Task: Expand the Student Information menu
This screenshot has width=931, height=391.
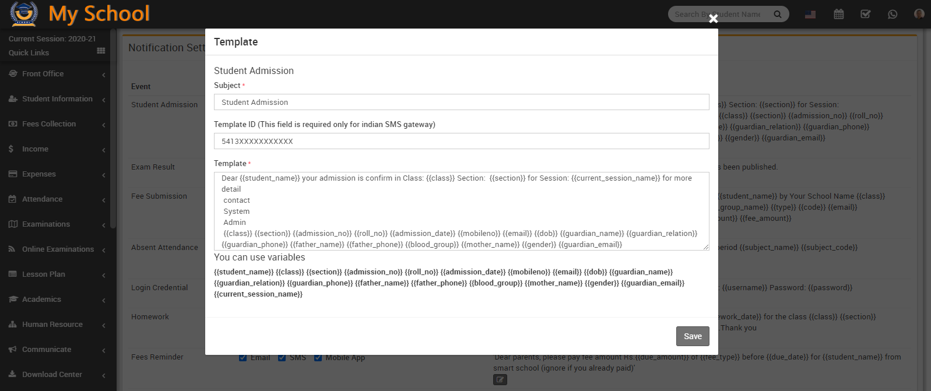Action: pos(57,98)
